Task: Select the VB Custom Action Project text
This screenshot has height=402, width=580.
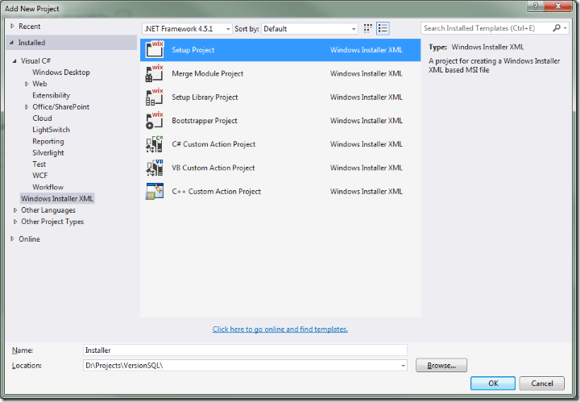Action: [x=213, y=168]
